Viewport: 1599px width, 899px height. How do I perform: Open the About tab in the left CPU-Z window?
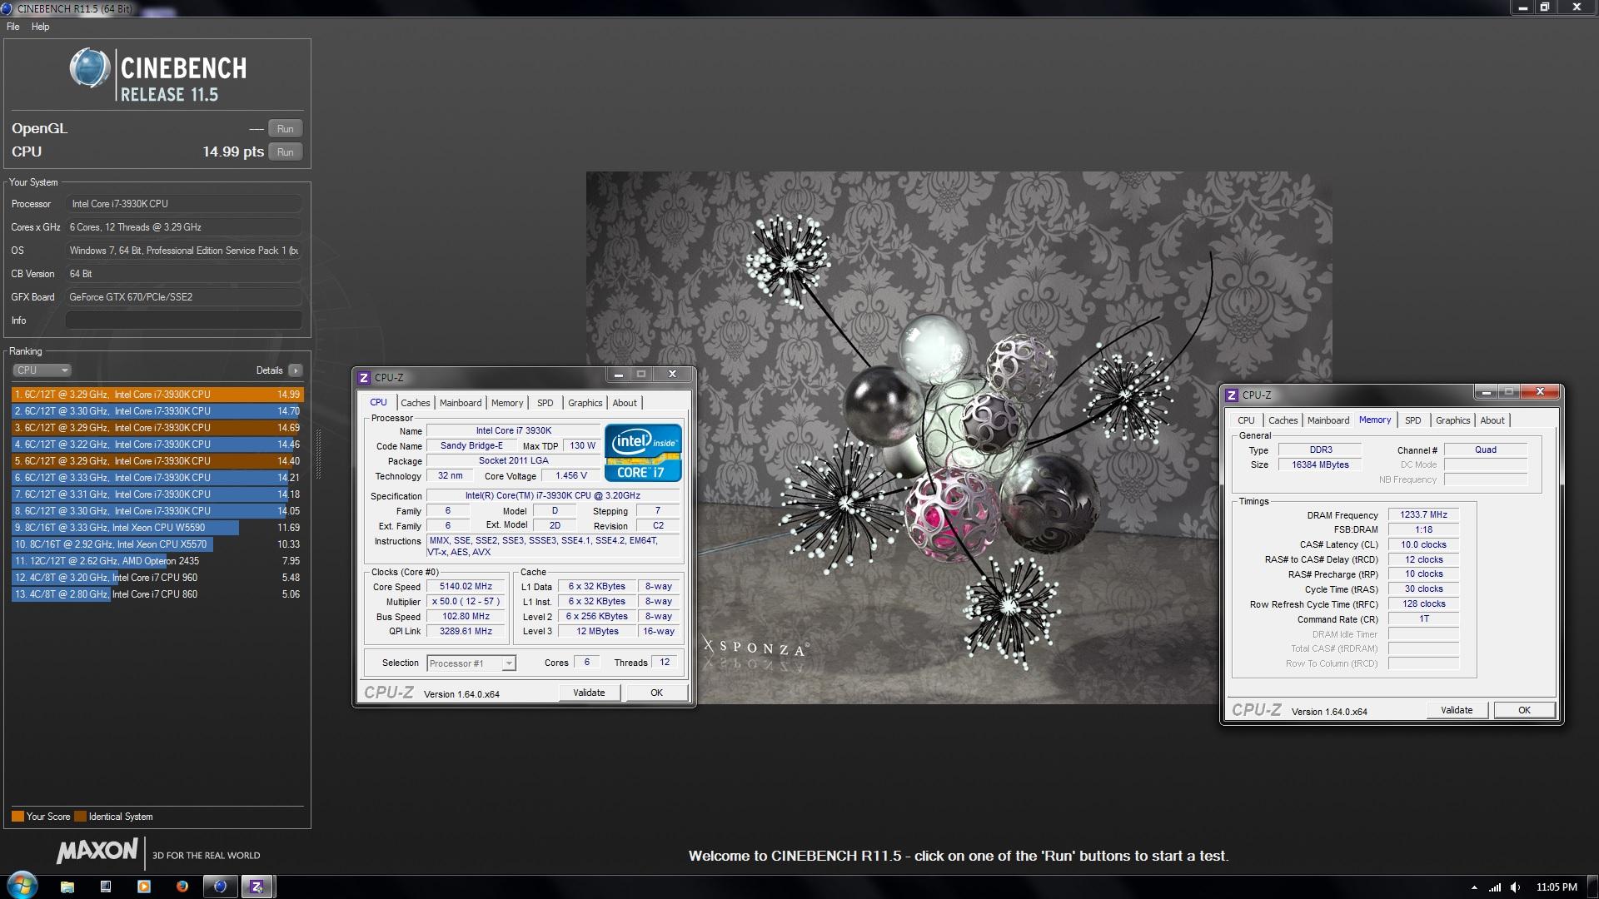point(625,403)
